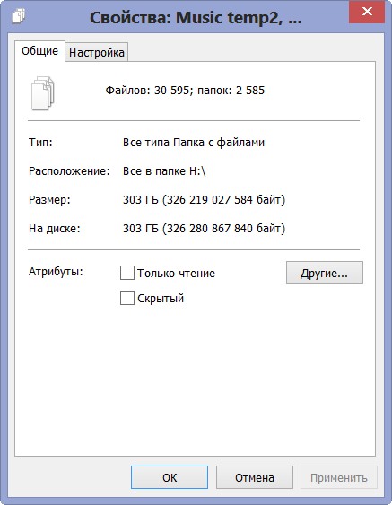Confirm with the OK button
392x505 pixels.
click(x=170, y=477)
